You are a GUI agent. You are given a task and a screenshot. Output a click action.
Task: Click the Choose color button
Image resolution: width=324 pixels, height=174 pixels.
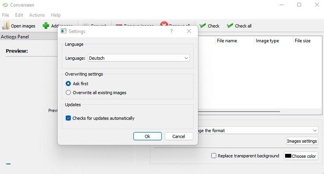click(x=301, y=156)
